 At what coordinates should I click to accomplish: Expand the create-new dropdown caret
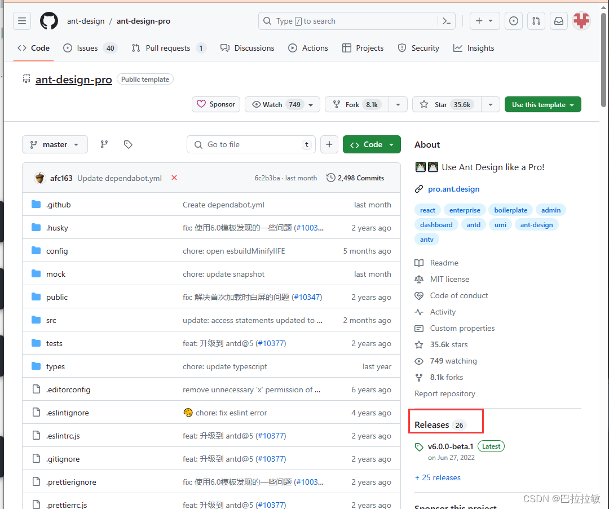pyautogui.click(x=491, y=21)
